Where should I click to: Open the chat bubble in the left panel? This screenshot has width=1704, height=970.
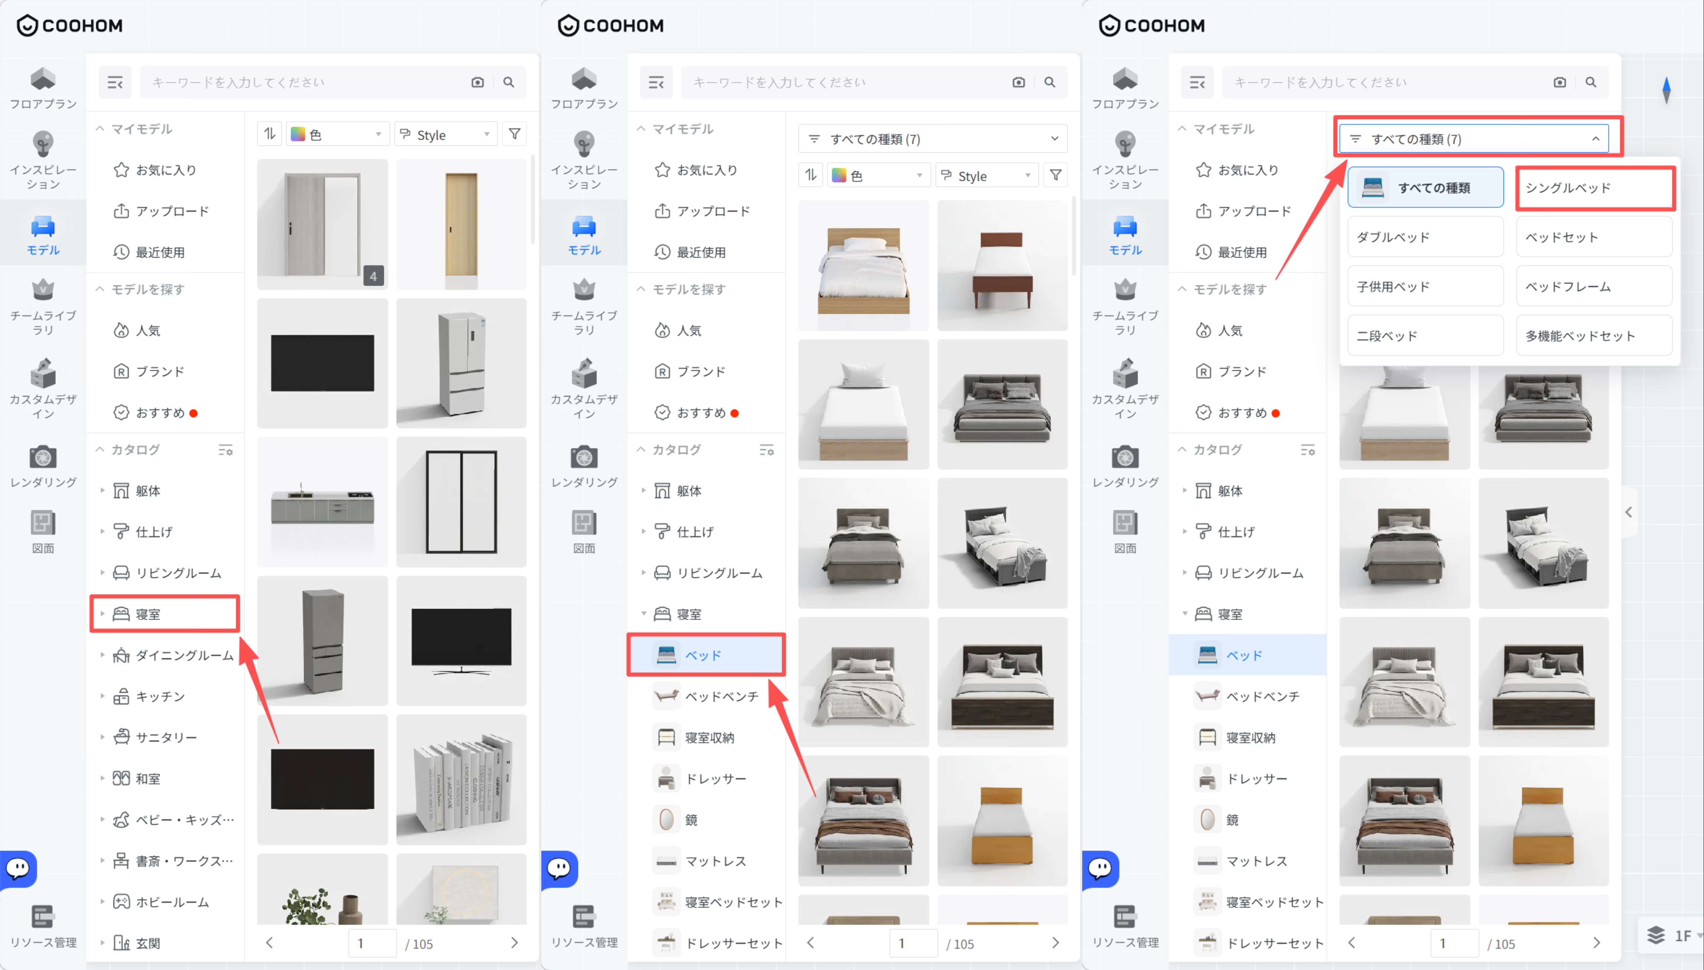18,869
